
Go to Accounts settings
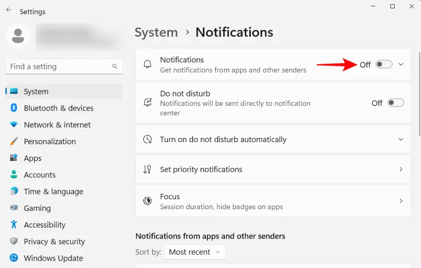40,175
